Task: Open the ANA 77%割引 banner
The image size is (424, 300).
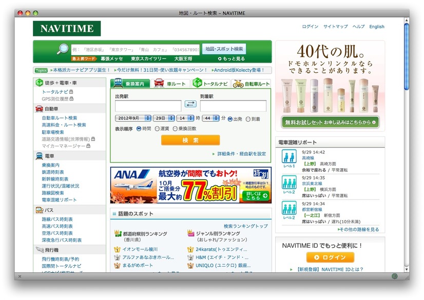Action: (x=191, y=185)
